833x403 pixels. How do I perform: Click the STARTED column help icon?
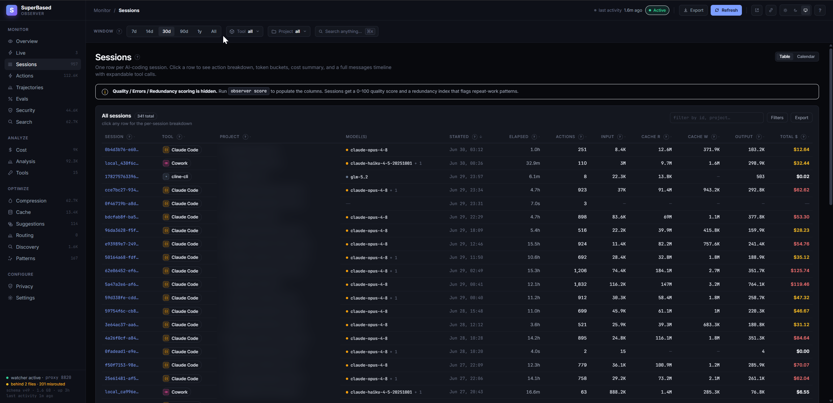click(475, 137)
